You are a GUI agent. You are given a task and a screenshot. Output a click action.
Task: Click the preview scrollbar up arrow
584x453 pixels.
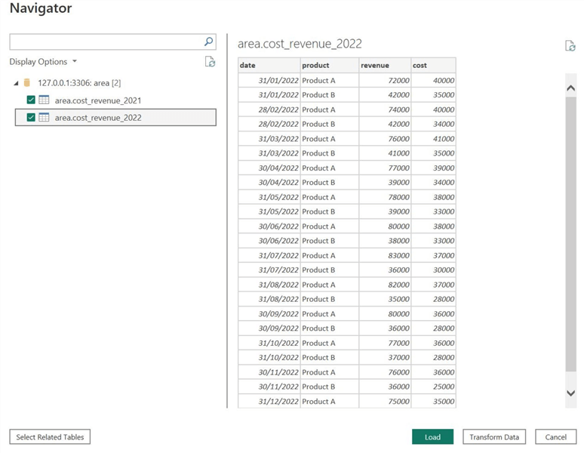570,88
